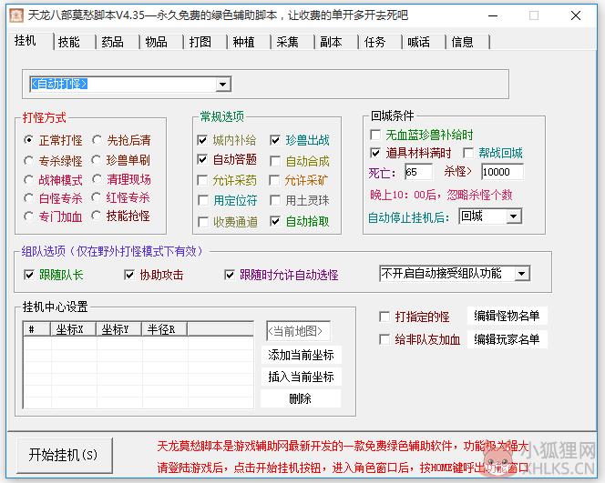Choose 白怪专杀 mode
605x483 pixels.
point(28,198)
